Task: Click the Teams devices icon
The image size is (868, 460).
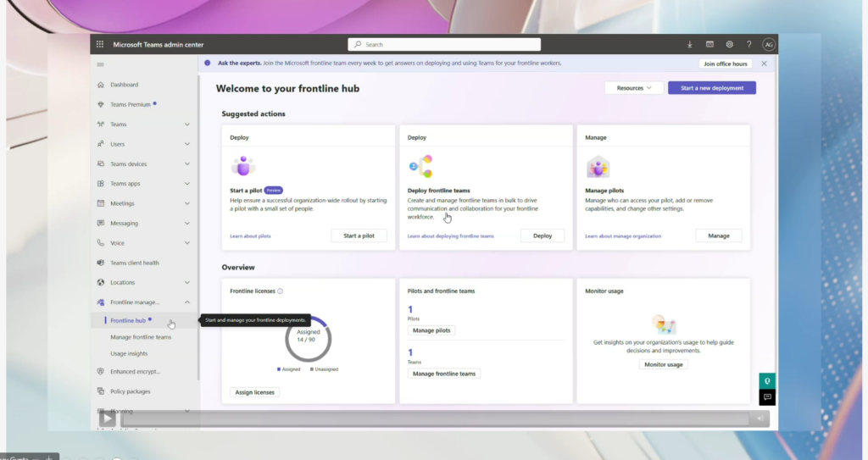Action: point(101,163)
